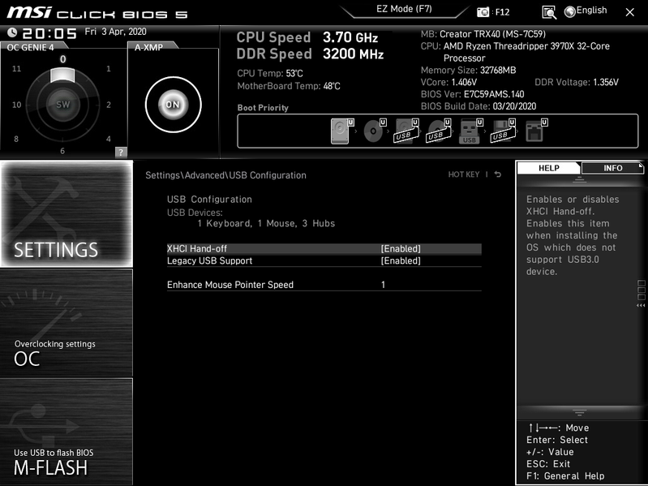Change the Legacy USB Support [Enabled] value
The height and width of the screenshot is (486, 648).
(x=401, y=260)
